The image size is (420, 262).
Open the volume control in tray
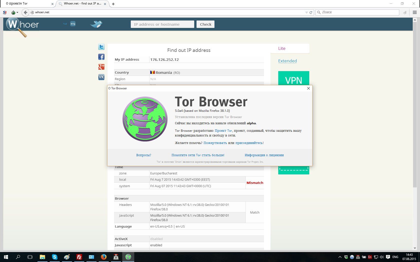[x=381, y=257]
